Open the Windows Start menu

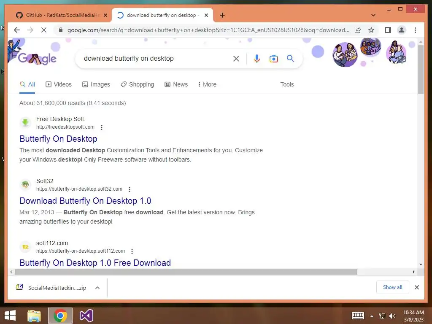[x=10, y=316]
